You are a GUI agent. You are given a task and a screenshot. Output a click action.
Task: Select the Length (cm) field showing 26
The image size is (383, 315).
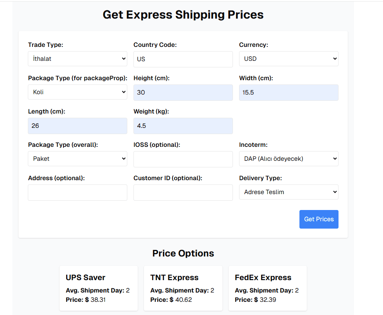[x=77, y=126]
